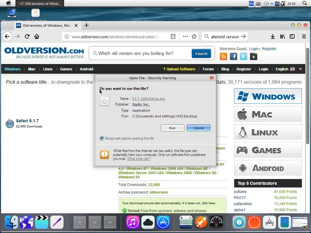Toggle reader view icon in address bar
Viewport: 311px width, 233px height.
point(173,36)
